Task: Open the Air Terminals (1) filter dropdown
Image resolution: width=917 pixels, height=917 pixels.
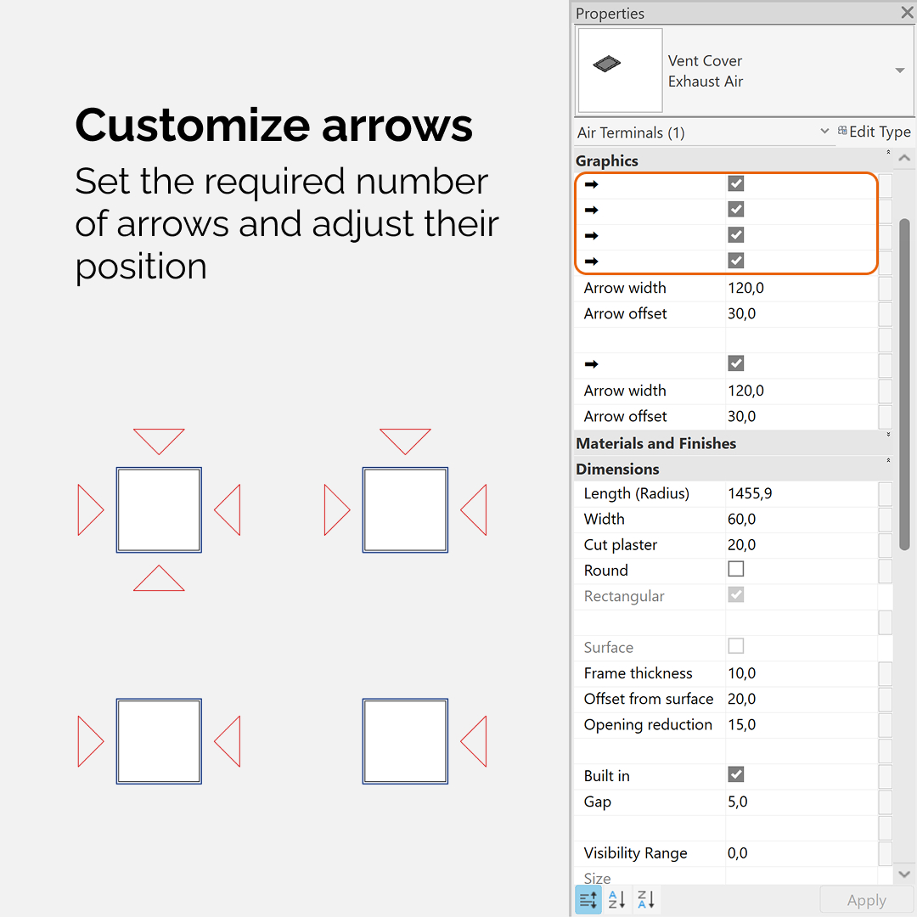Action: coord(824,131)
